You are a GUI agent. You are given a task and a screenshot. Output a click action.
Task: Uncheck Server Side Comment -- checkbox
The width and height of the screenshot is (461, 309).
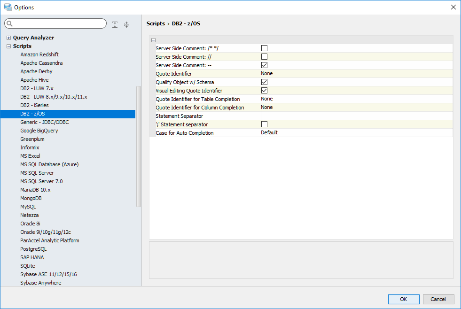pos(264,65)
